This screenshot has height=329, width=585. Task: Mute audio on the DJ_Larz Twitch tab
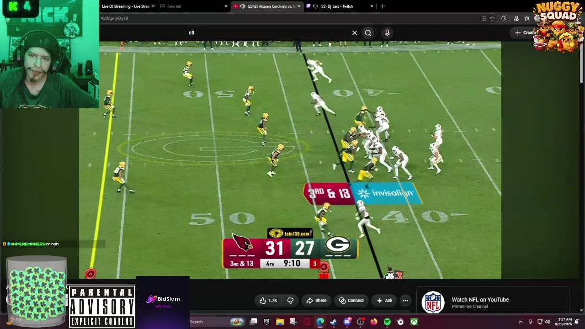pos(315,6)
